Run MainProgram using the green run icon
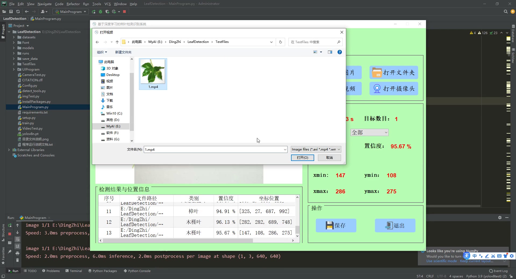Viewport: 516px width, 279px height. [94, 12]
